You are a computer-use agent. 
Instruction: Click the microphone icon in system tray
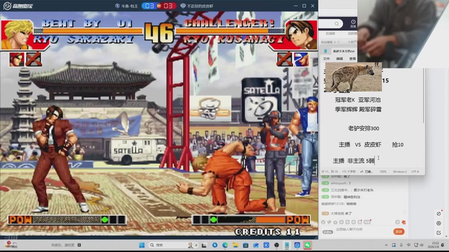tap(401, 245)
